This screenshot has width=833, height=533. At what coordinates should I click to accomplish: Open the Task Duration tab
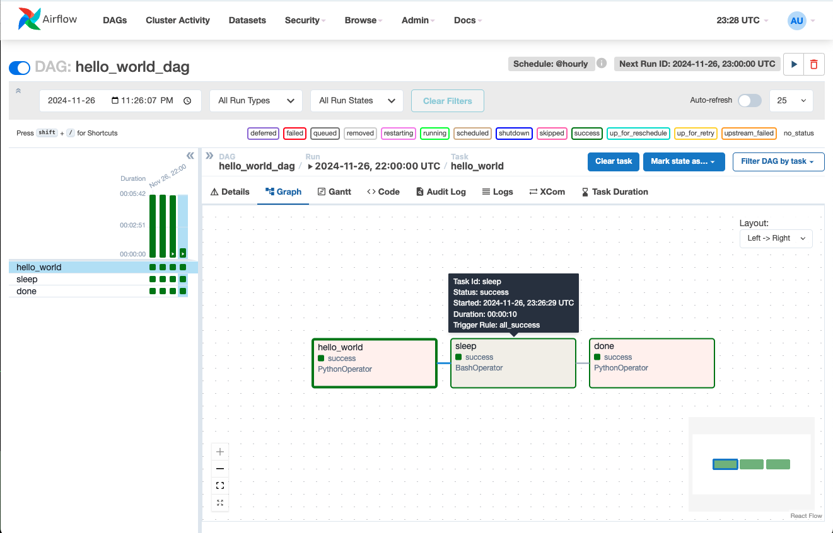click(615, 192)
